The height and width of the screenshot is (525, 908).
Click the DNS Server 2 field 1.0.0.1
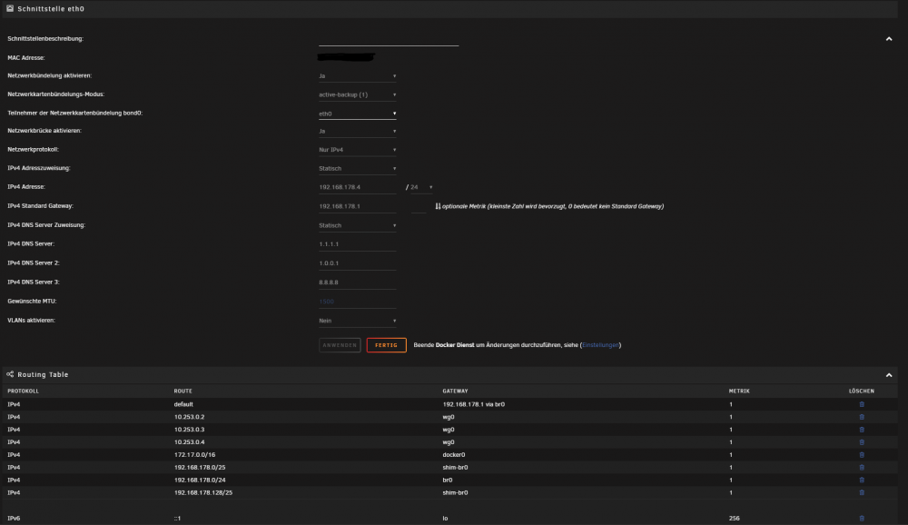click(357, 263)
